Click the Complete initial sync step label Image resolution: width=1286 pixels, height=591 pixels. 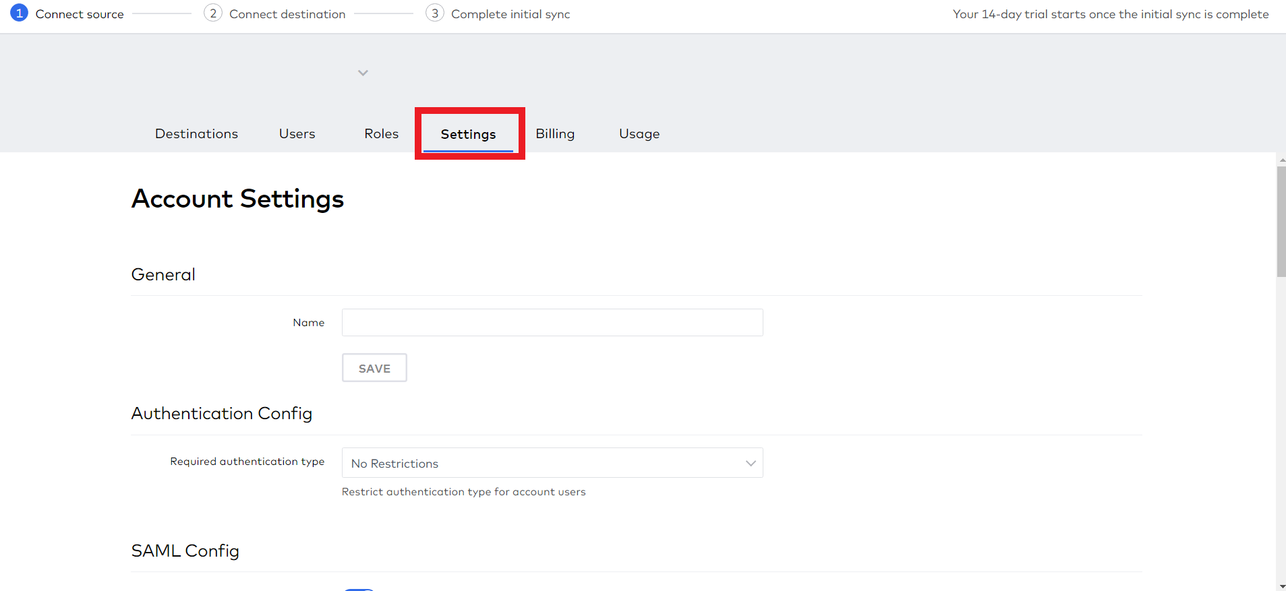(x=510, y=14)
